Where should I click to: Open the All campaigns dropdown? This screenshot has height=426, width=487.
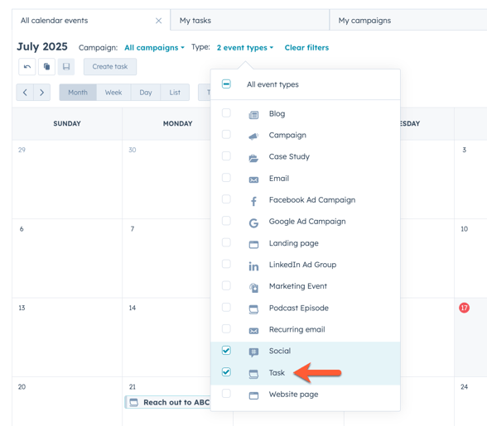(x=154, y=47)
